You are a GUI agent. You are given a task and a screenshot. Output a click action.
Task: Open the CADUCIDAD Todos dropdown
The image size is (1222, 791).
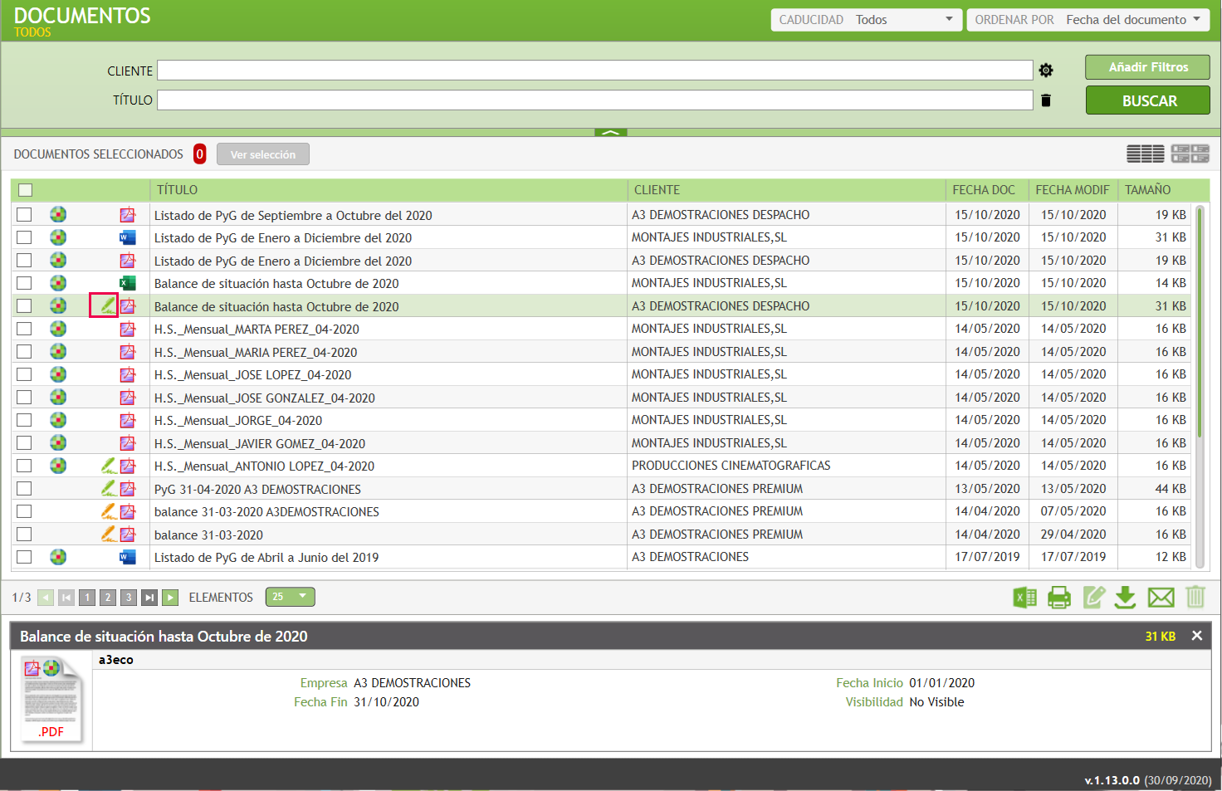(866, 20)
